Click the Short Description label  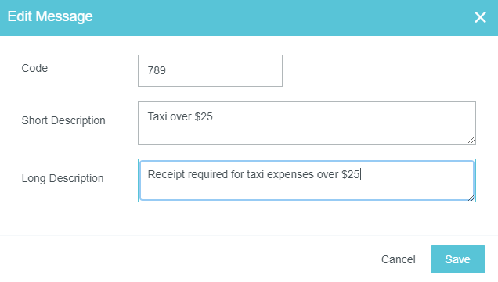[x=63, y=121]
